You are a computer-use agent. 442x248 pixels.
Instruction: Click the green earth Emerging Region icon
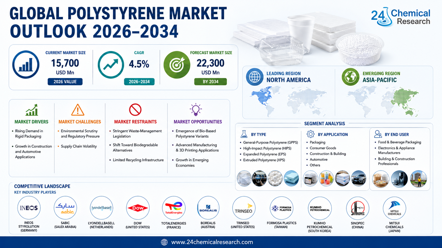[x=351, y=77]
